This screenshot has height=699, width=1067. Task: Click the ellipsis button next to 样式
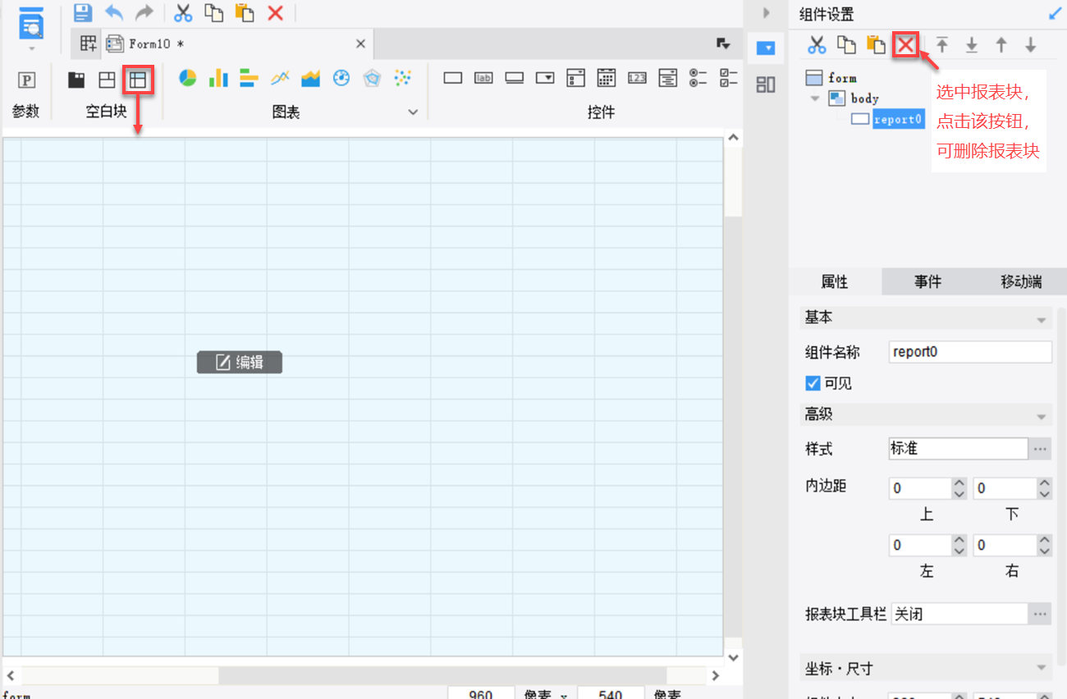tap(1040, 449)
